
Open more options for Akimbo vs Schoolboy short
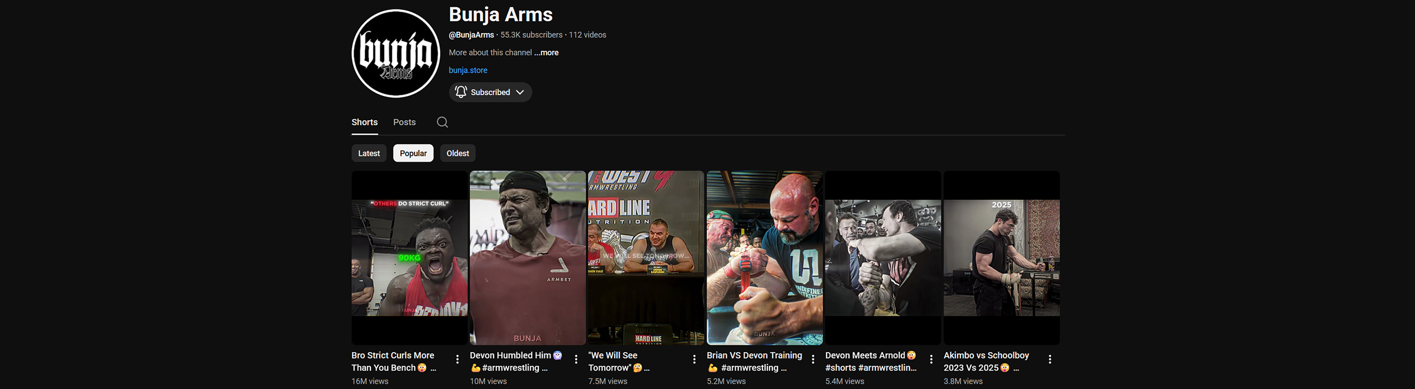pos(1050,359)
